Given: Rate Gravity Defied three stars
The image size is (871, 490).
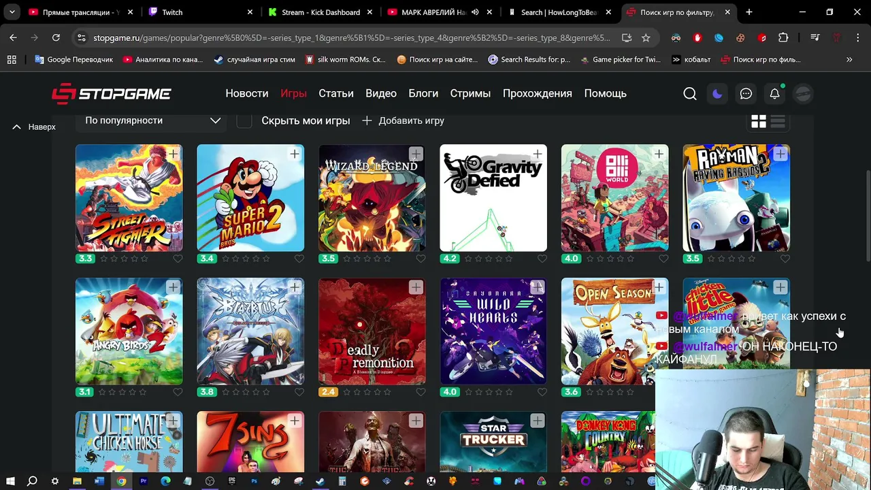Looking at the screenshot, I should [x=488, y=259].
